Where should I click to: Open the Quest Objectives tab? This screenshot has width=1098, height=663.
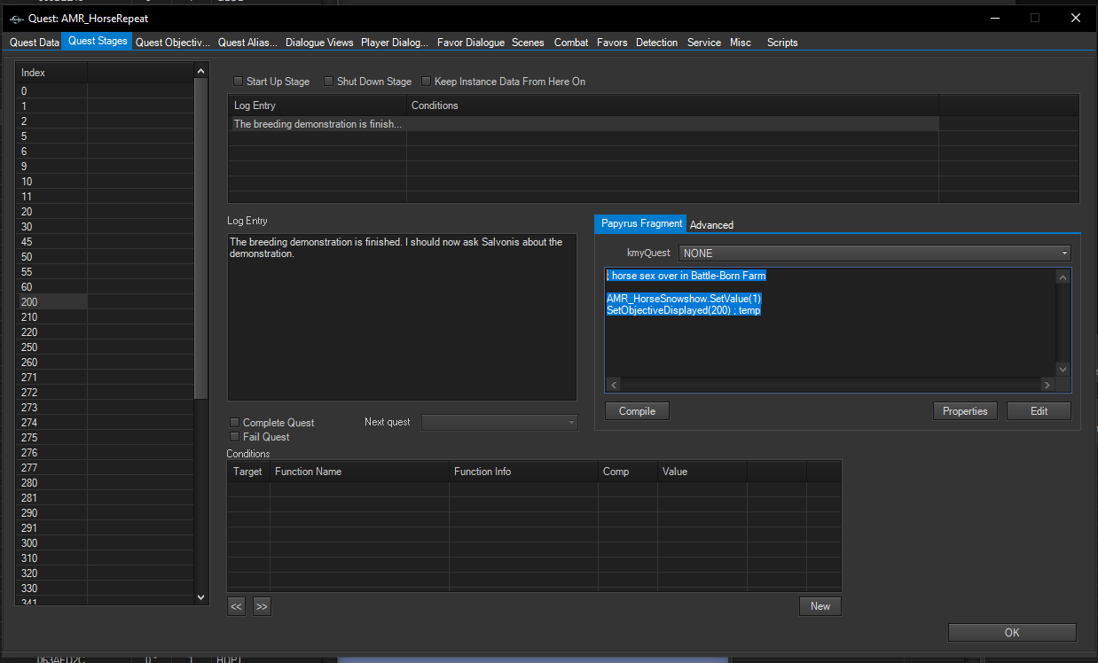pos(173,43)
